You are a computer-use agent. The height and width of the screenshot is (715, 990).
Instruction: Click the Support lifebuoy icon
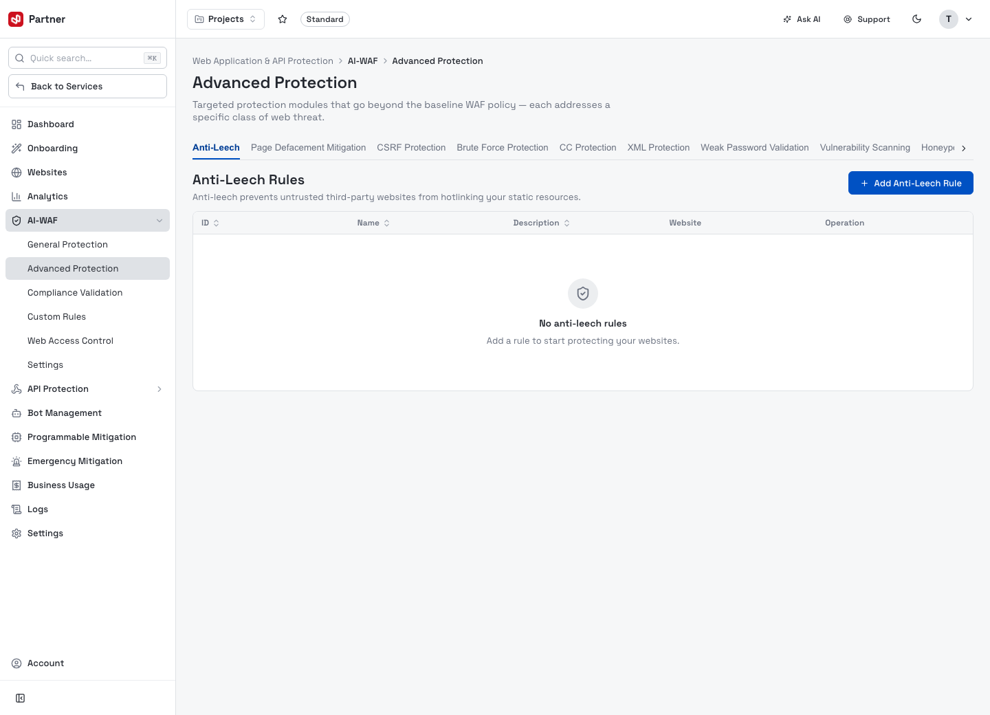tap(848, 19)
